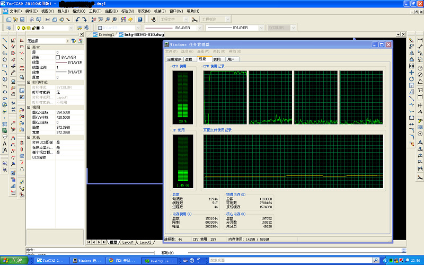Viewport: 424px width, 265px height.
Task: Click the New drawing icon in toolbar
Action: (x=8, y=20)
